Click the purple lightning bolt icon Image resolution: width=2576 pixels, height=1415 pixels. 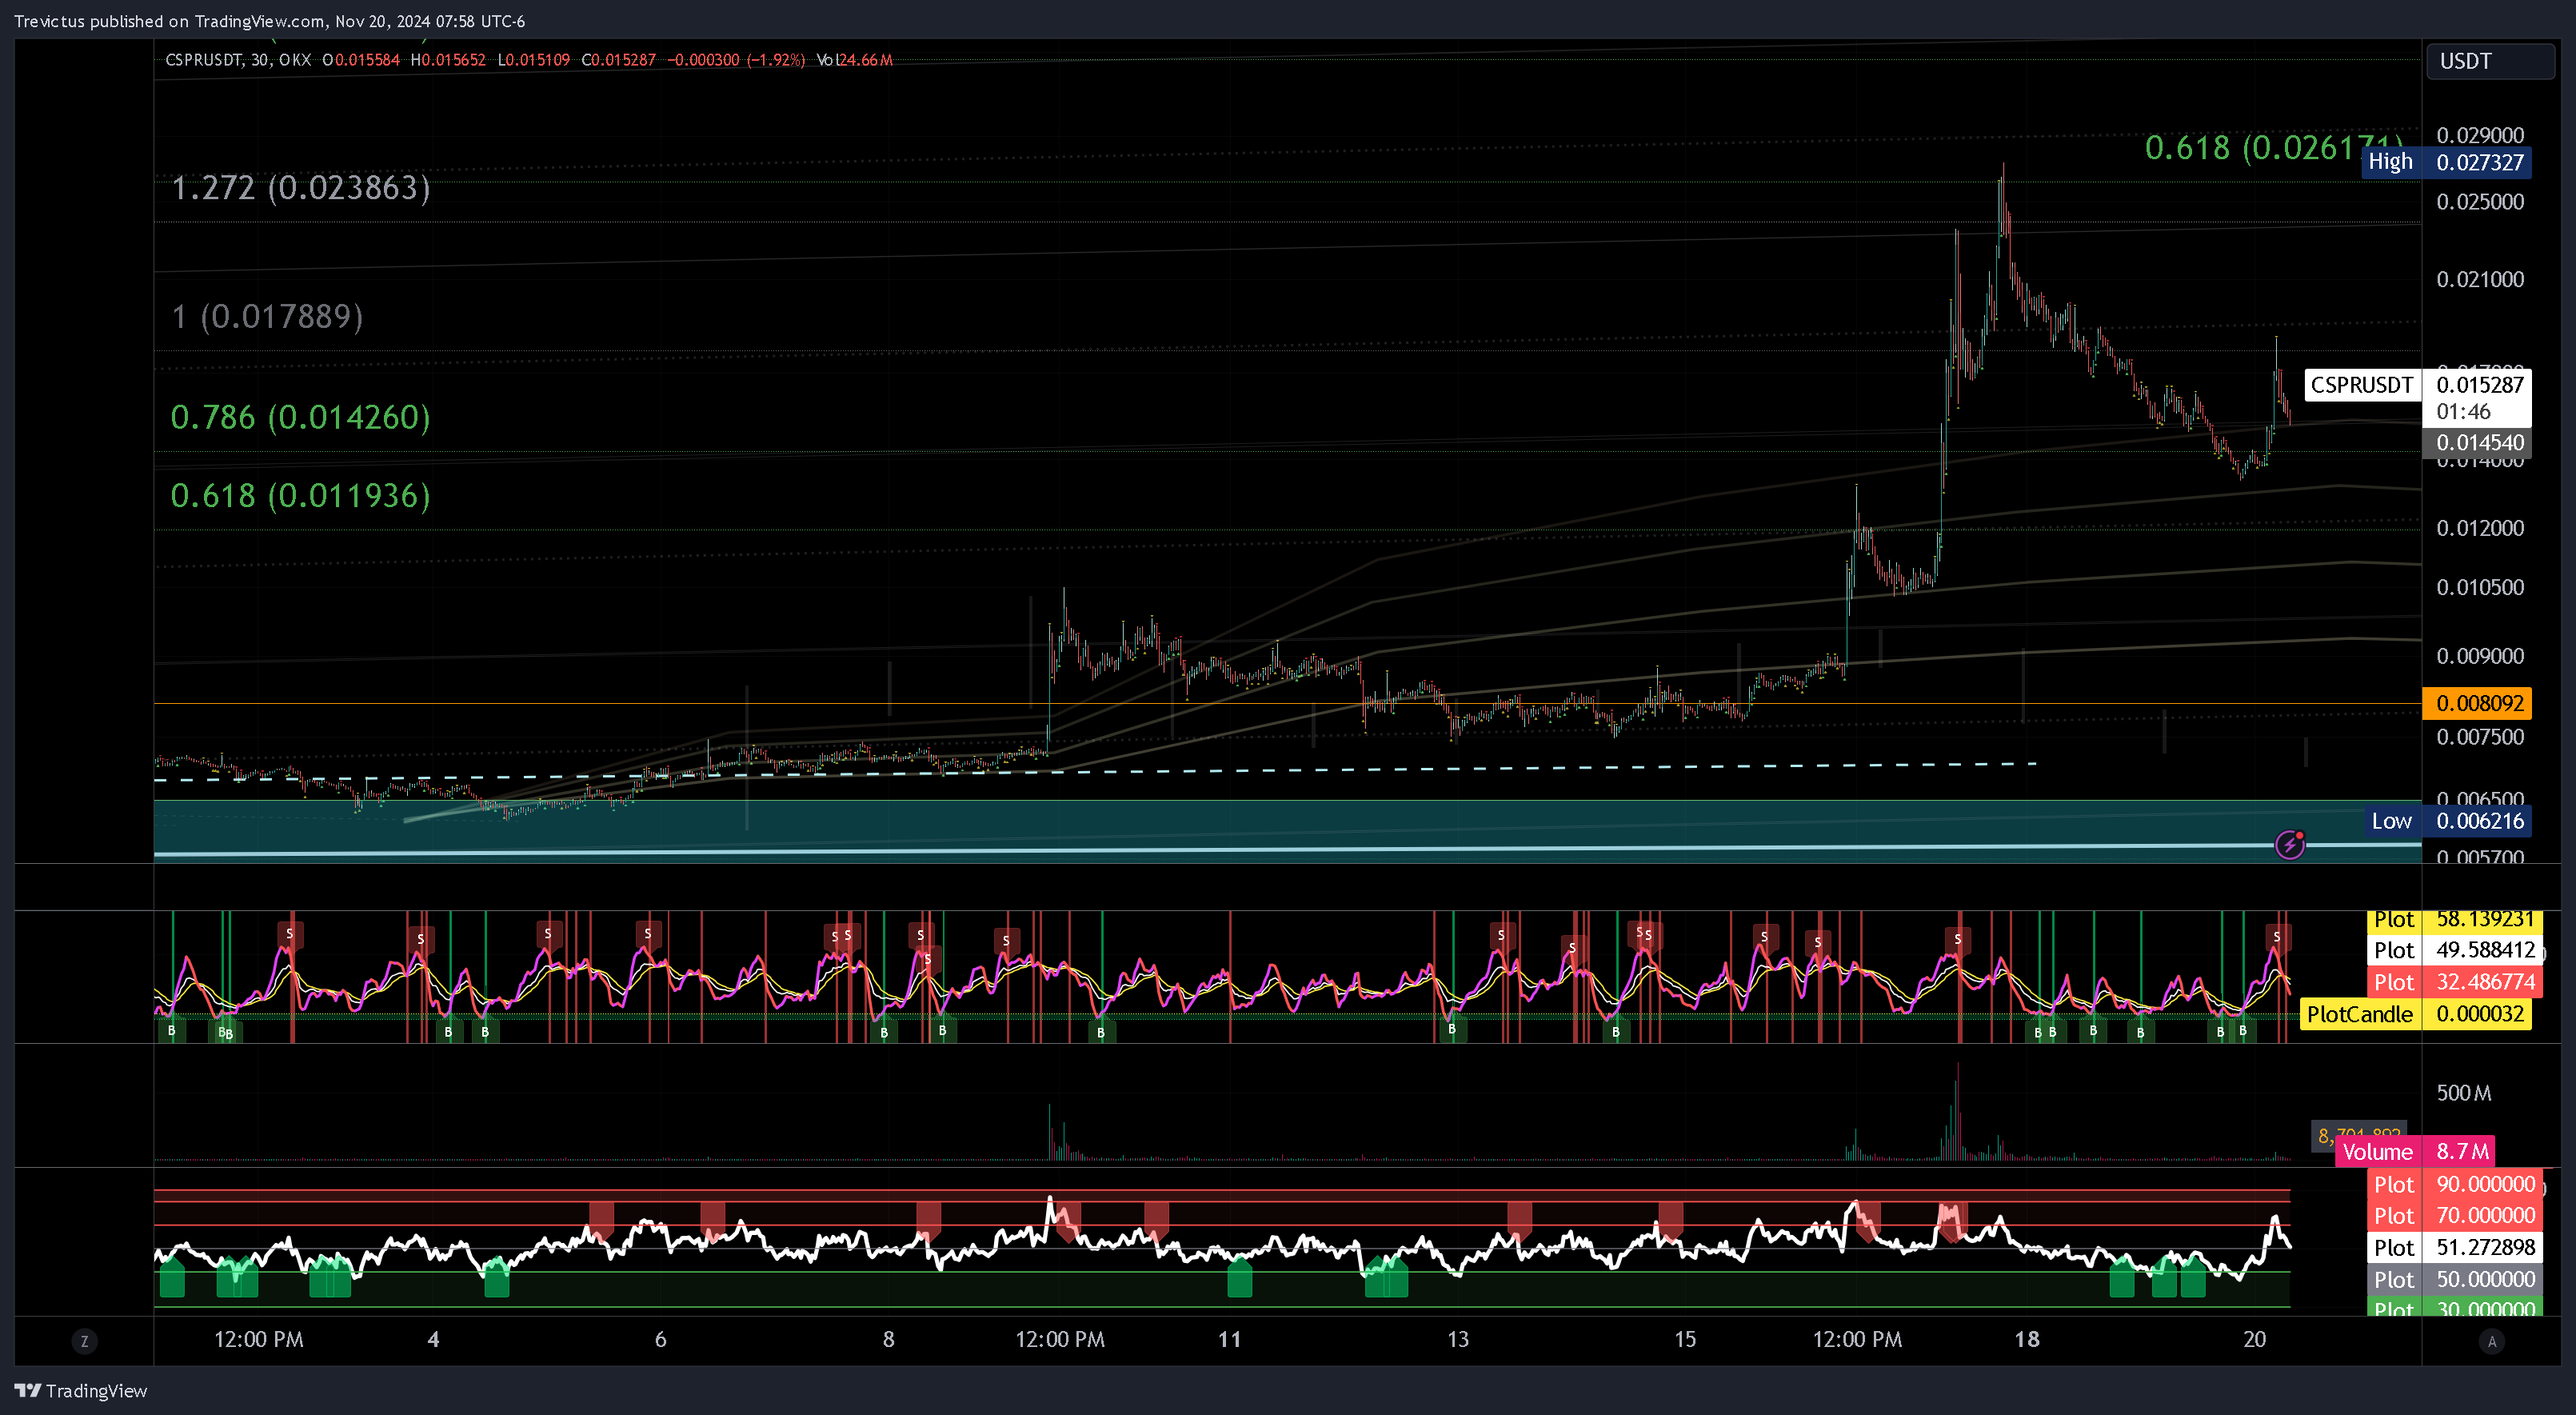click(2289, 845)
